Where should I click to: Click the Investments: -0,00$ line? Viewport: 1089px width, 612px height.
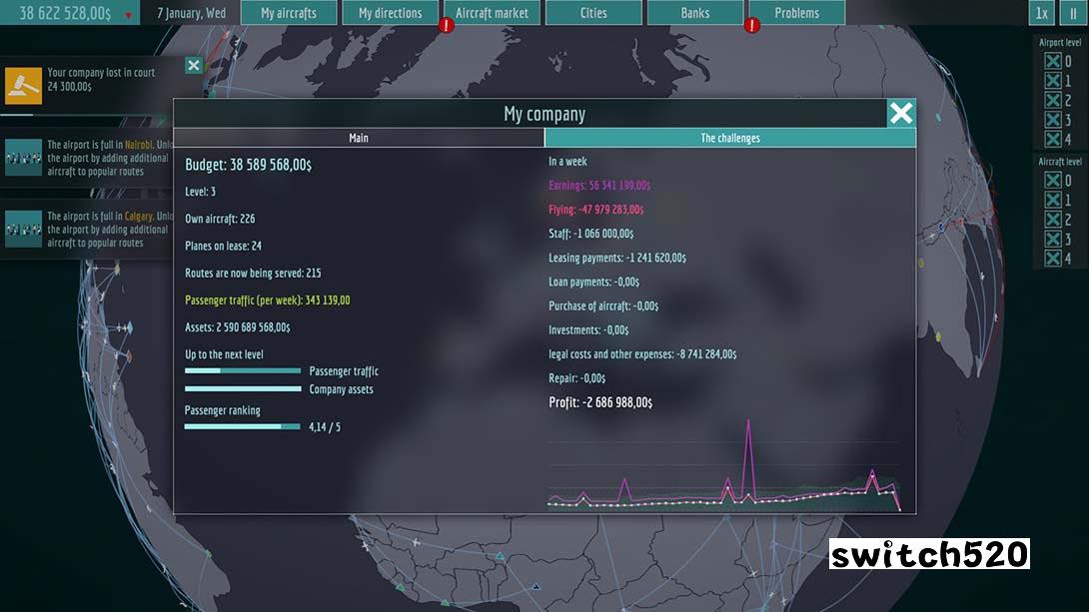[x=588, y=330]
